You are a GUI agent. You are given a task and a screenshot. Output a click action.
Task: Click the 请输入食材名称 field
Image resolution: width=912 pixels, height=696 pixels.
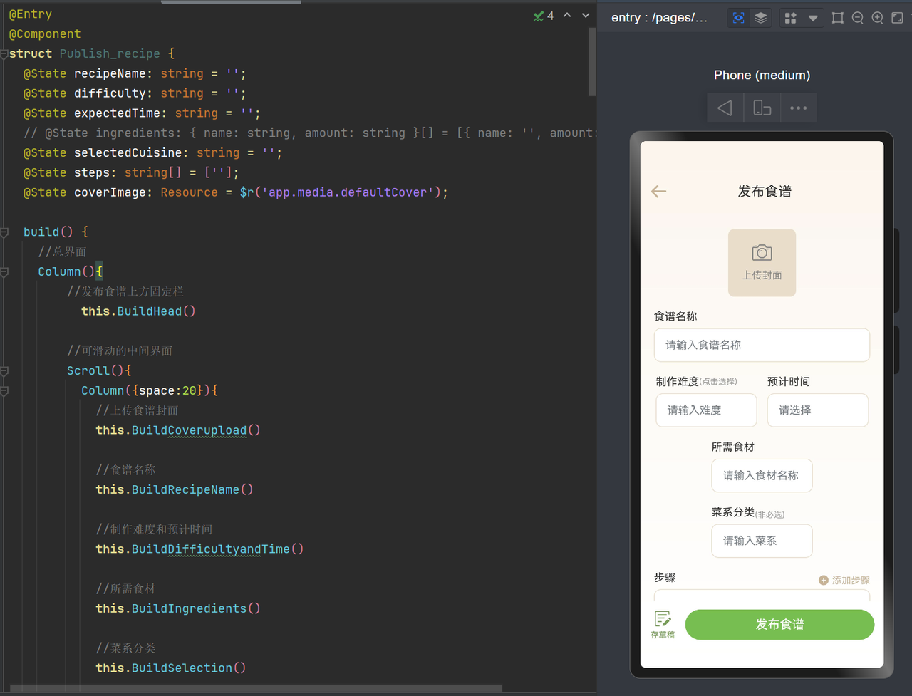coord(762,475)
